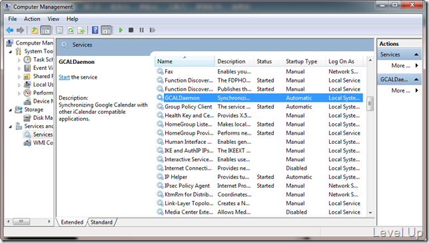Click the tree pane horizontal scrollbar thumb
The image size is (429, 243).
[x=21, y=222]
